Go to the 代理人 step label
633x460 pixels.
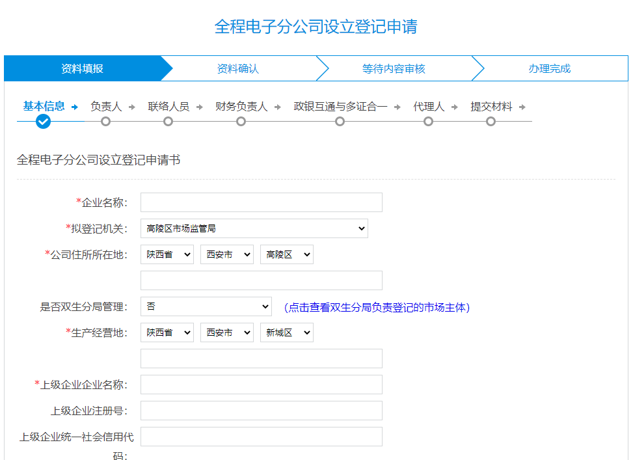click(x=429, y=107)
